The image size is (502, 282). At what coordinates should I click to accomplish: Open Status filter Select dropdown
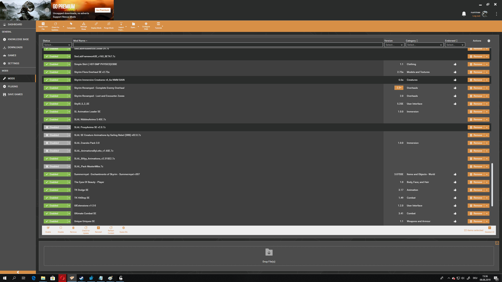click(57, 45)
